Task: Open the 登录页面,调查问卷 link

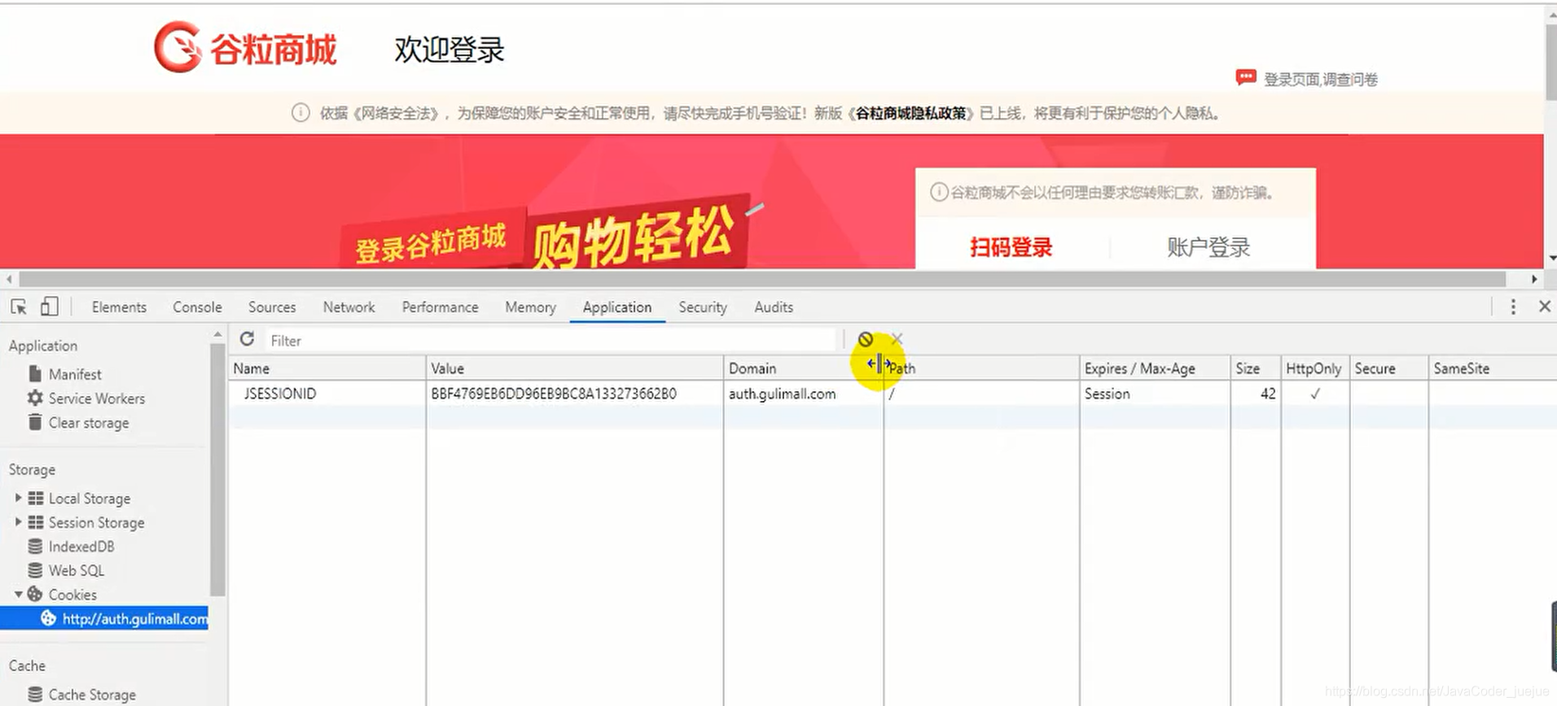Action: pos(1320,79)
